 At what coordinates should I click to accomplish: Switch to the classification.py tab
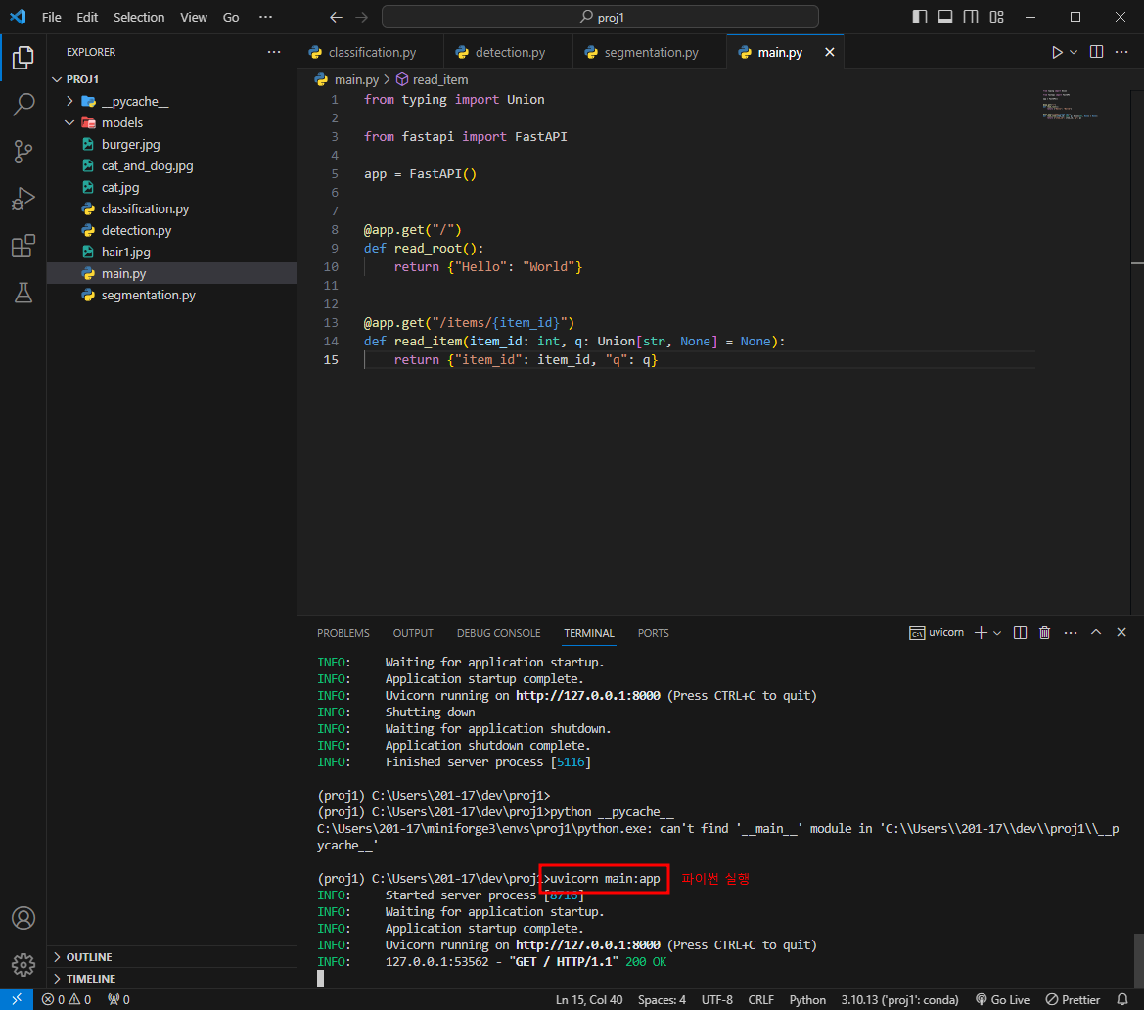pyautogui.click(x=372, y=52)
